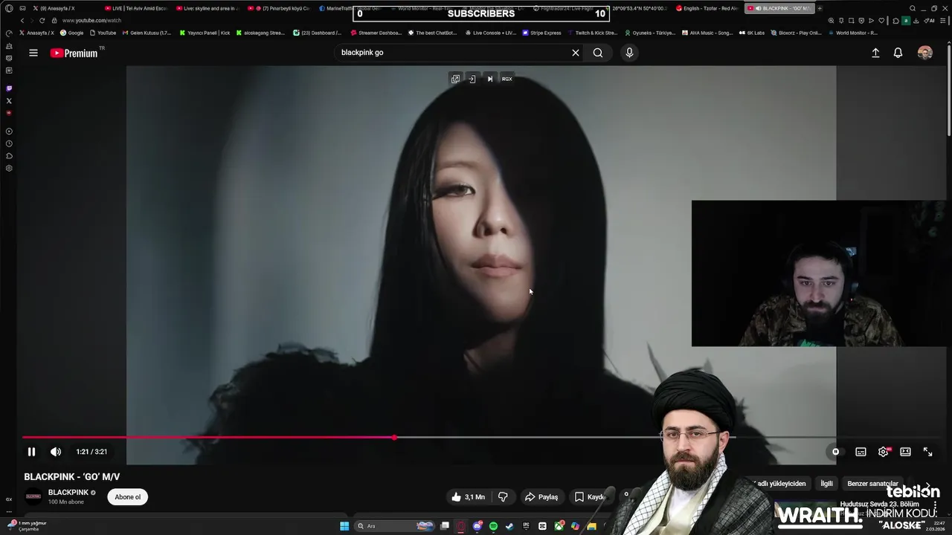Switch to 'Live: skyline and area' tab

pyautogui.click(x=208, y=8)
